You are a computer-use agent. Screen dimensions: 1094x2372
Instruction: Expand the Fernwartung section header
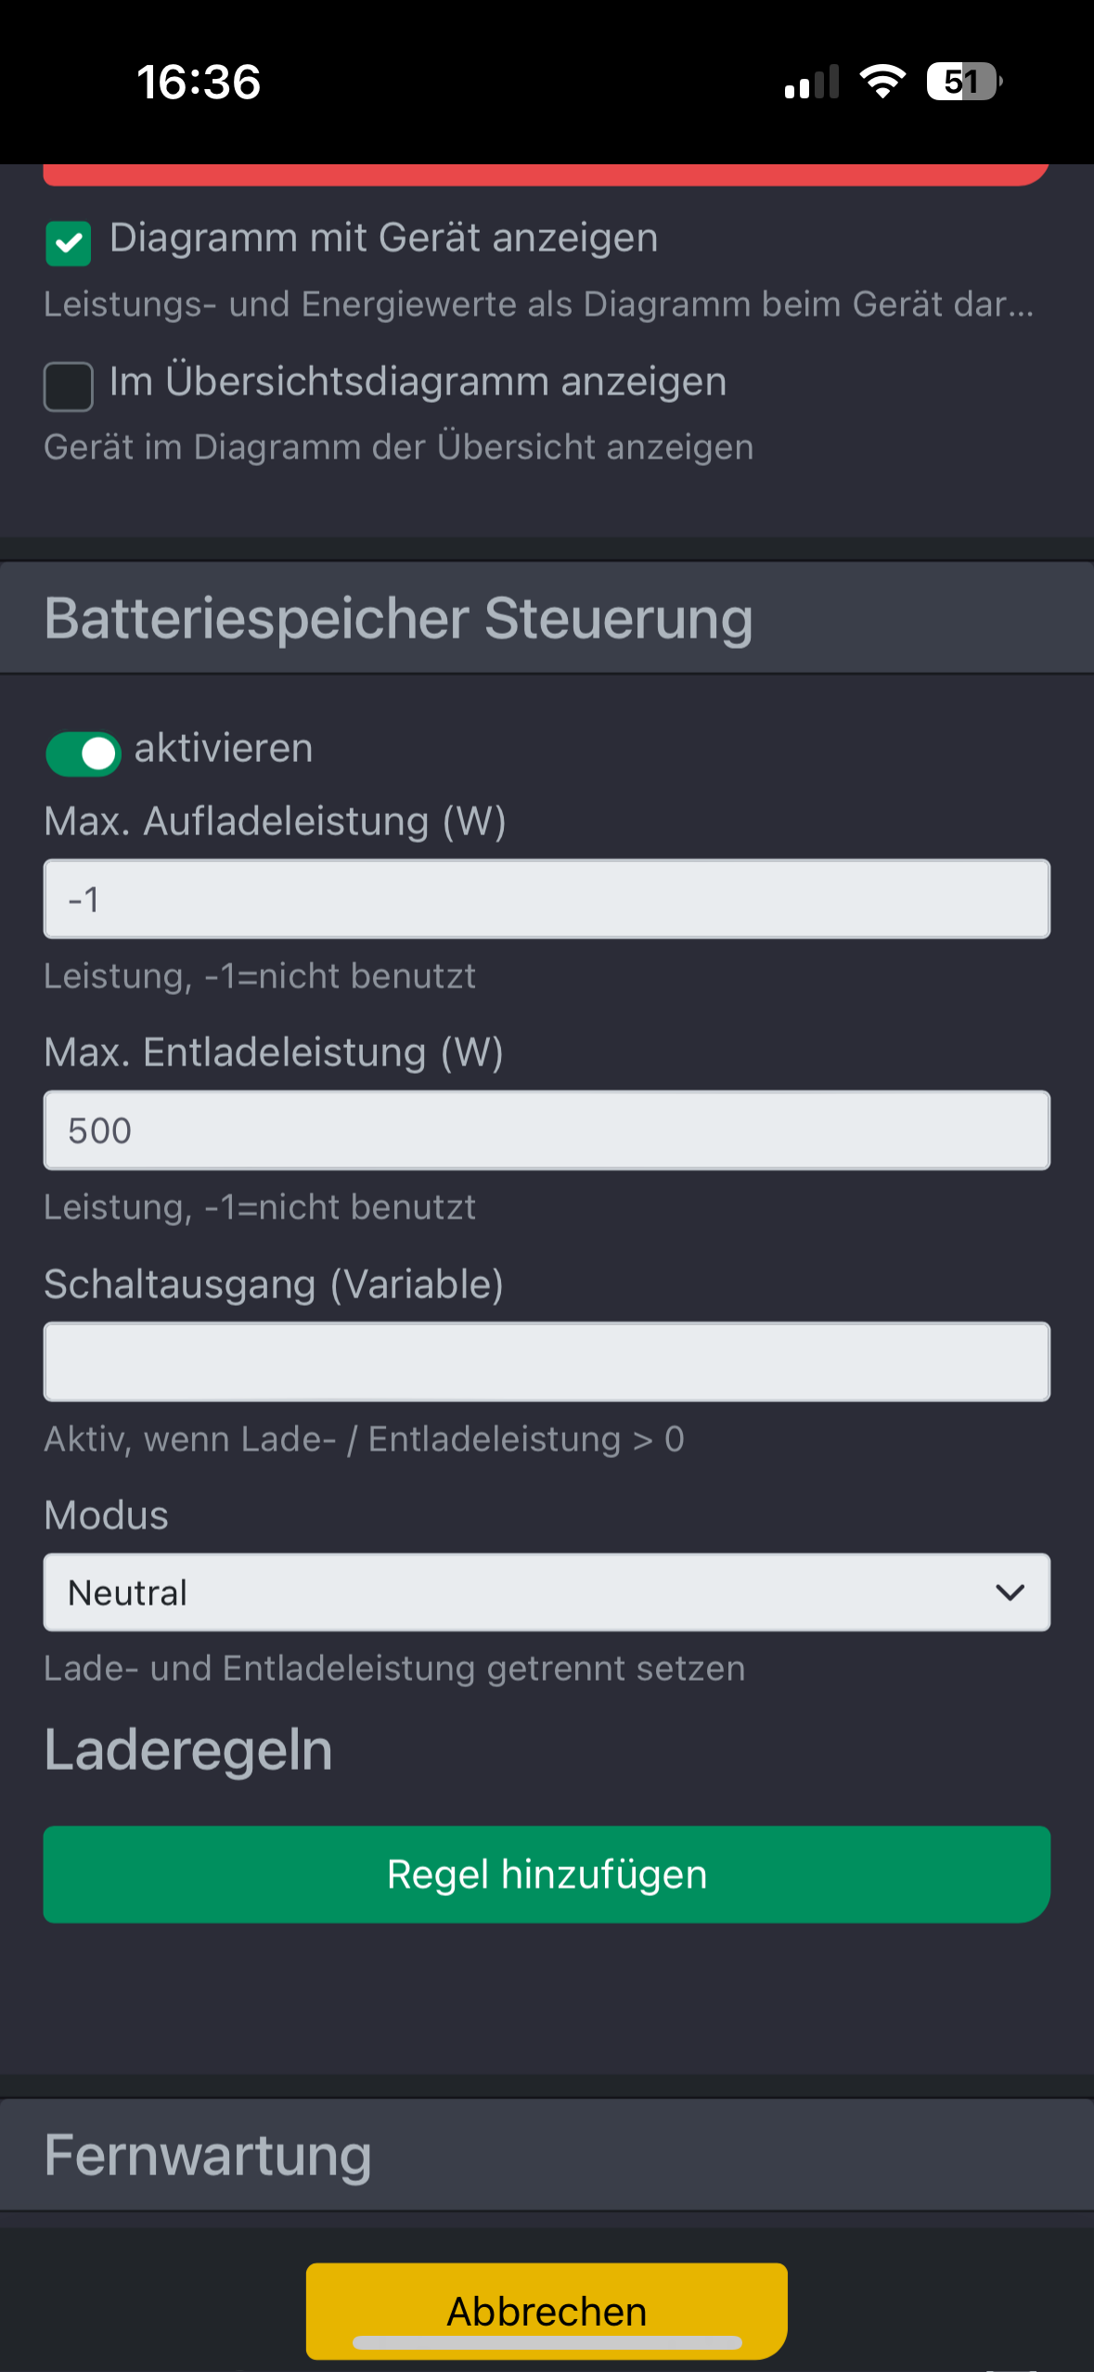[547, 2155]
